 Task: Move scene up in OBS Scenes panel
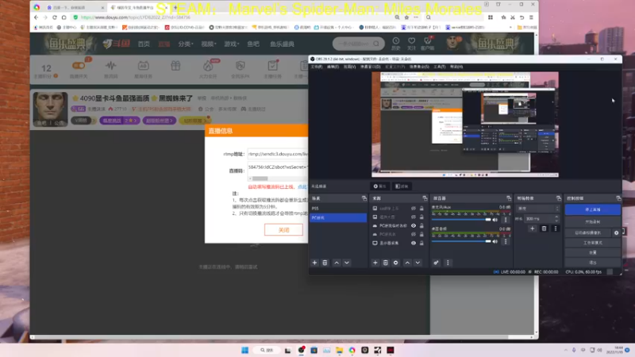[x=337, y=263]
